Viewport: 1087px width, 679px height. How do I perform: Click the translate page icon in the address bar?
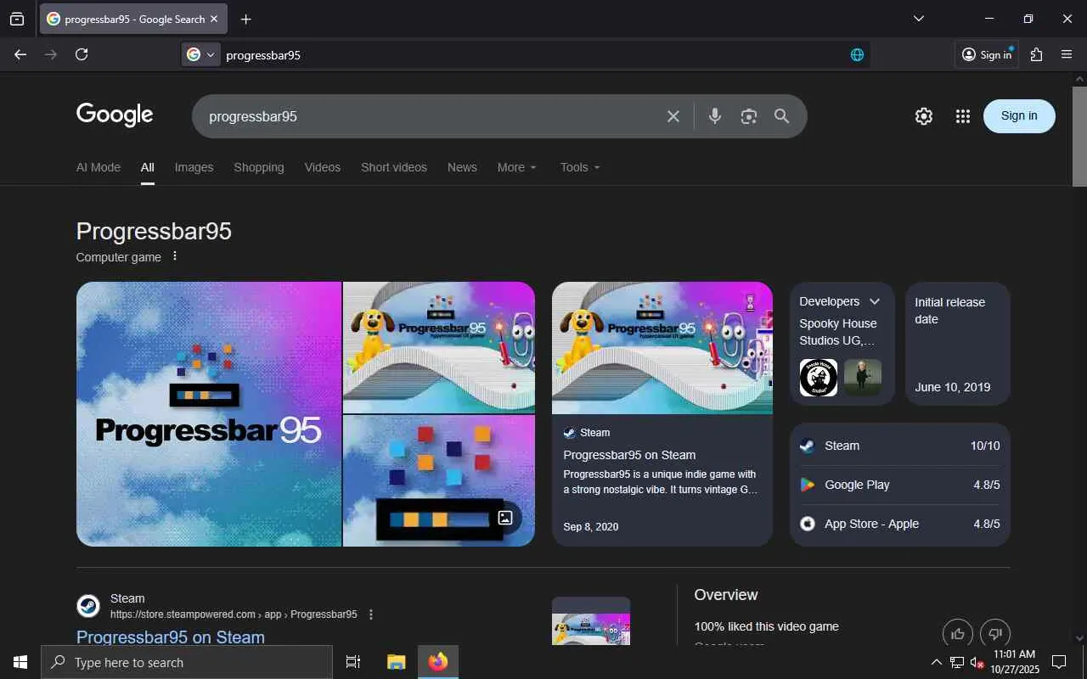tap(857, 54)
